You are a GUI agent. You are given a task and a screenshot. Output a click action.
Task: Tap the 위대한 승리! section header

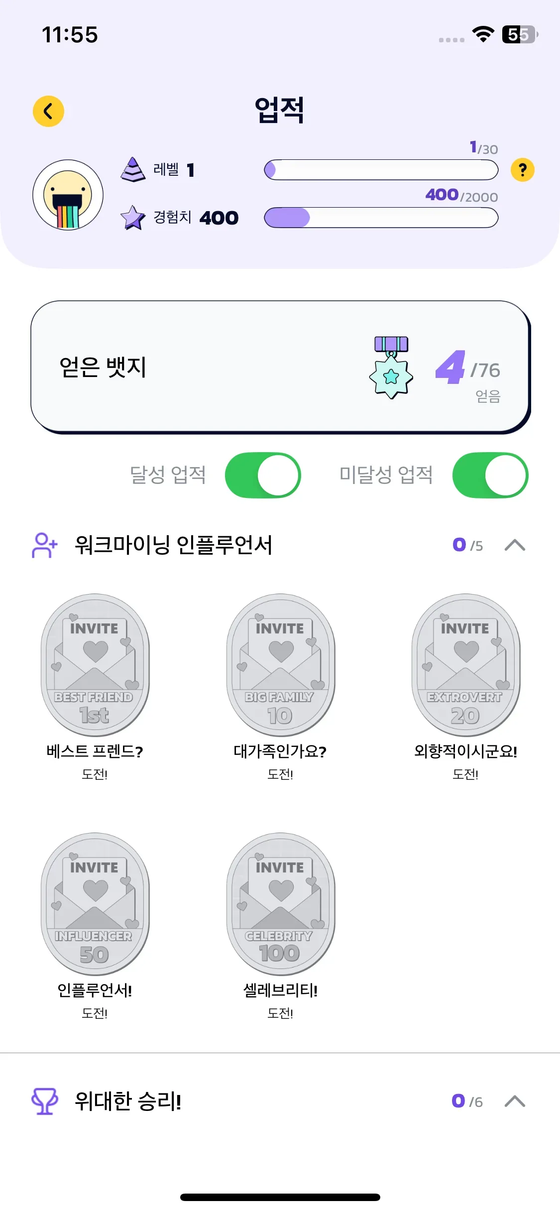point(128,1101)
